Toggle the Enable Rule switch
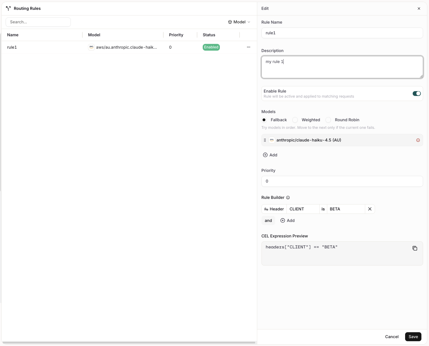This screenshot has width=429, height=346. (417, 93)
